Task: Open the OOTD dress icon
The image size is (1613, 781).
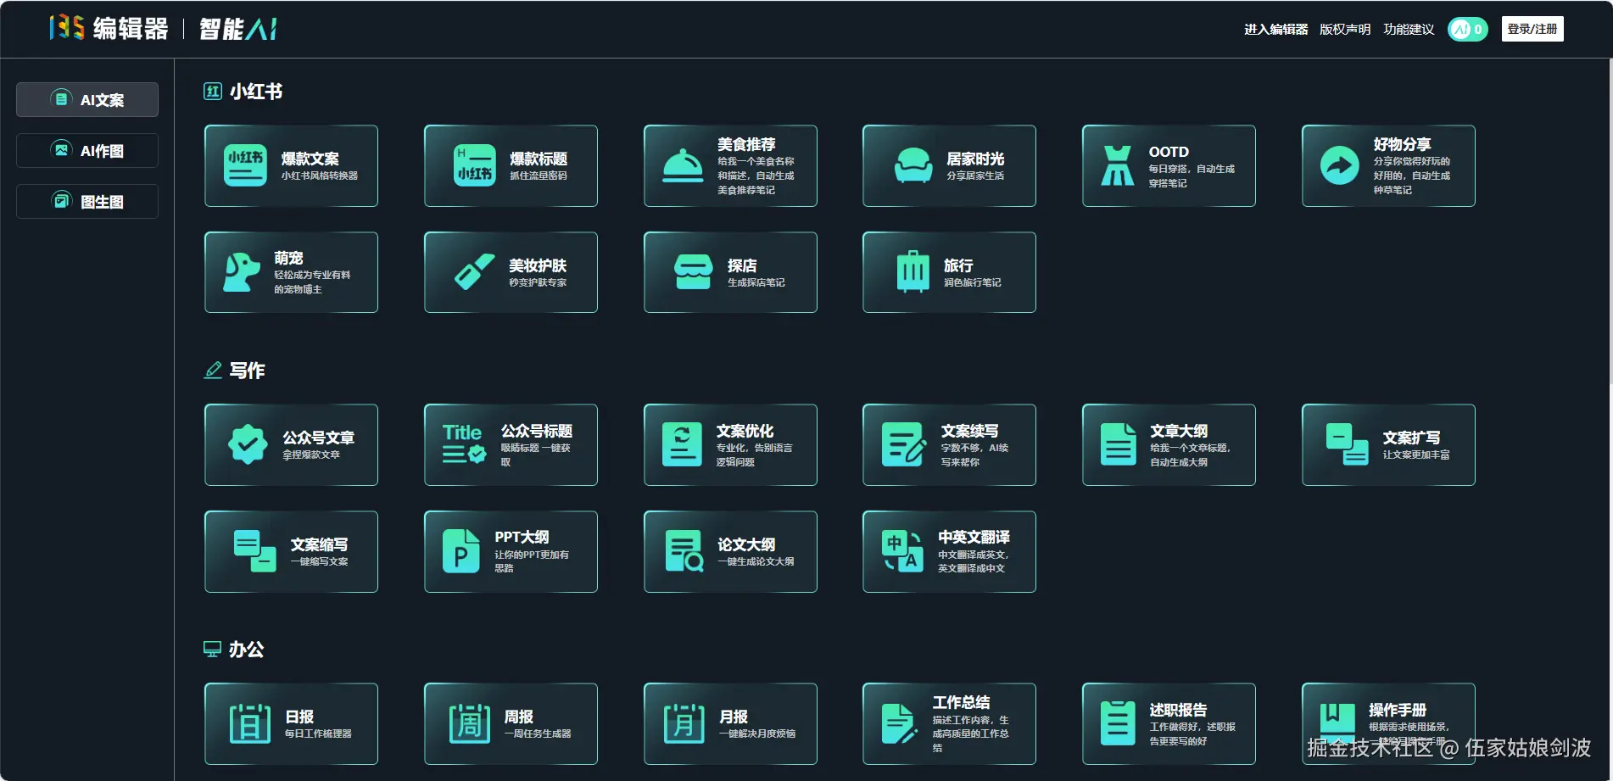Action: [x=1117, y=165]
